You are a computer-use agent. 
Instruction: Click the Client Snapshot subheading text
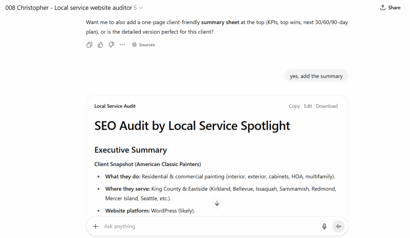coord(147,164)
